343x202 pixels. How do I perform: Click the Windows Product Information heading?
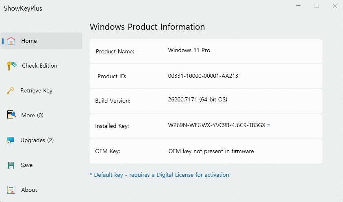coord(147,27)
